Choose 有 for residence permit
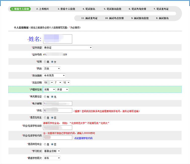This screenshot has width=190, height=164. [x=45, y=97]
